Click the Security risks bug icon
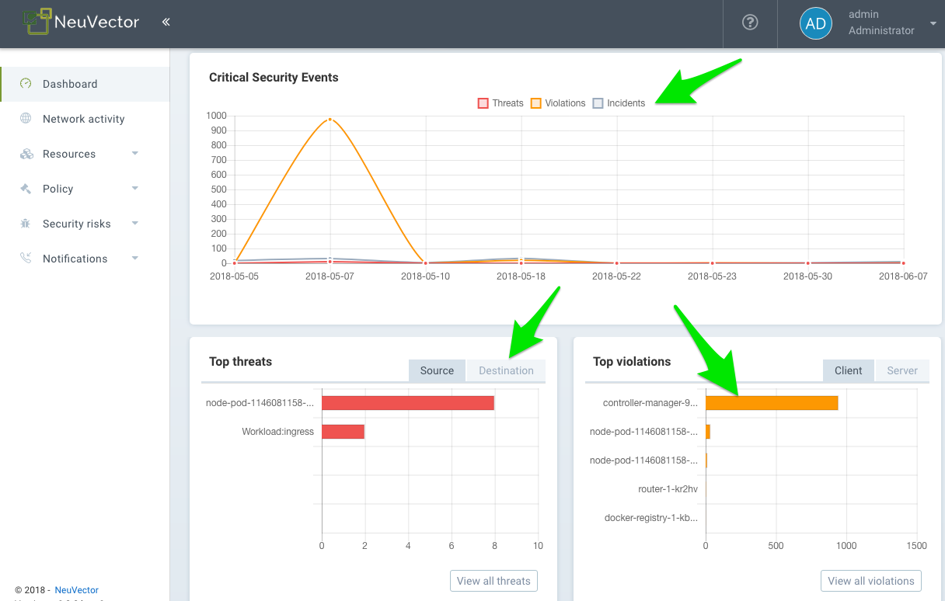 (26, 224)
